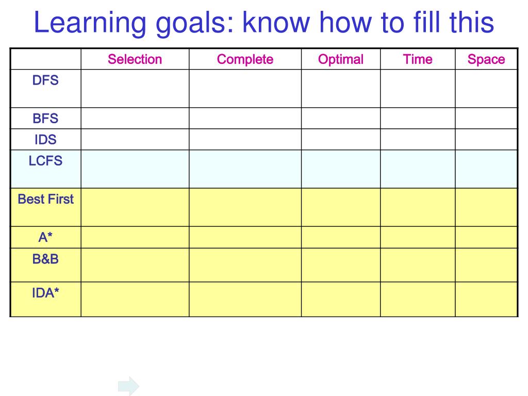The image size is (528, 396).
Task: Click the DFS Selection empty cell
Action: (x=135, y=89)
